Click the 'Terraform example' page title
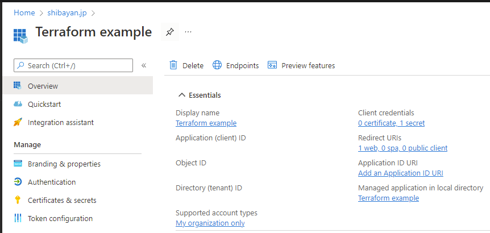The height and width of the screenshot is (233, 490). [x=93, y=32]
